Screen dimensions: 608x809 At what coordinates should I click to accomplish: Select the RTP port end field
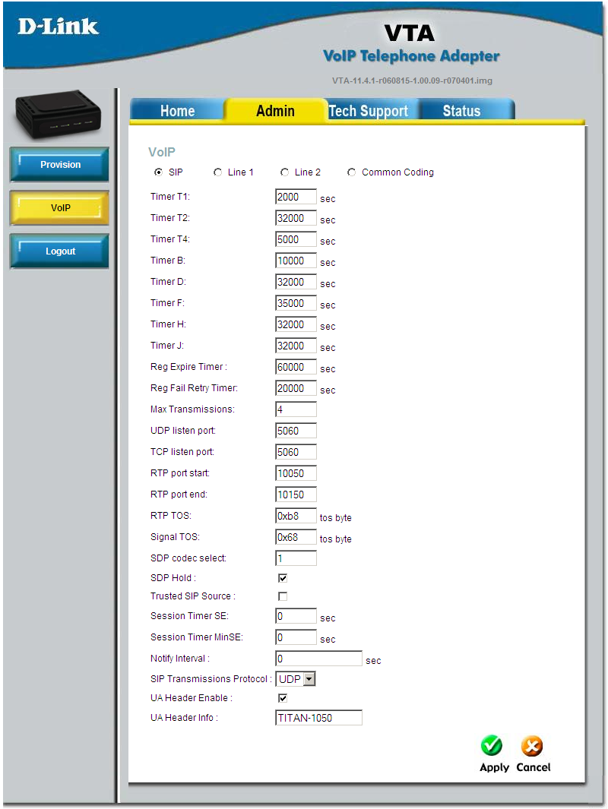click(x=296, y=495)
